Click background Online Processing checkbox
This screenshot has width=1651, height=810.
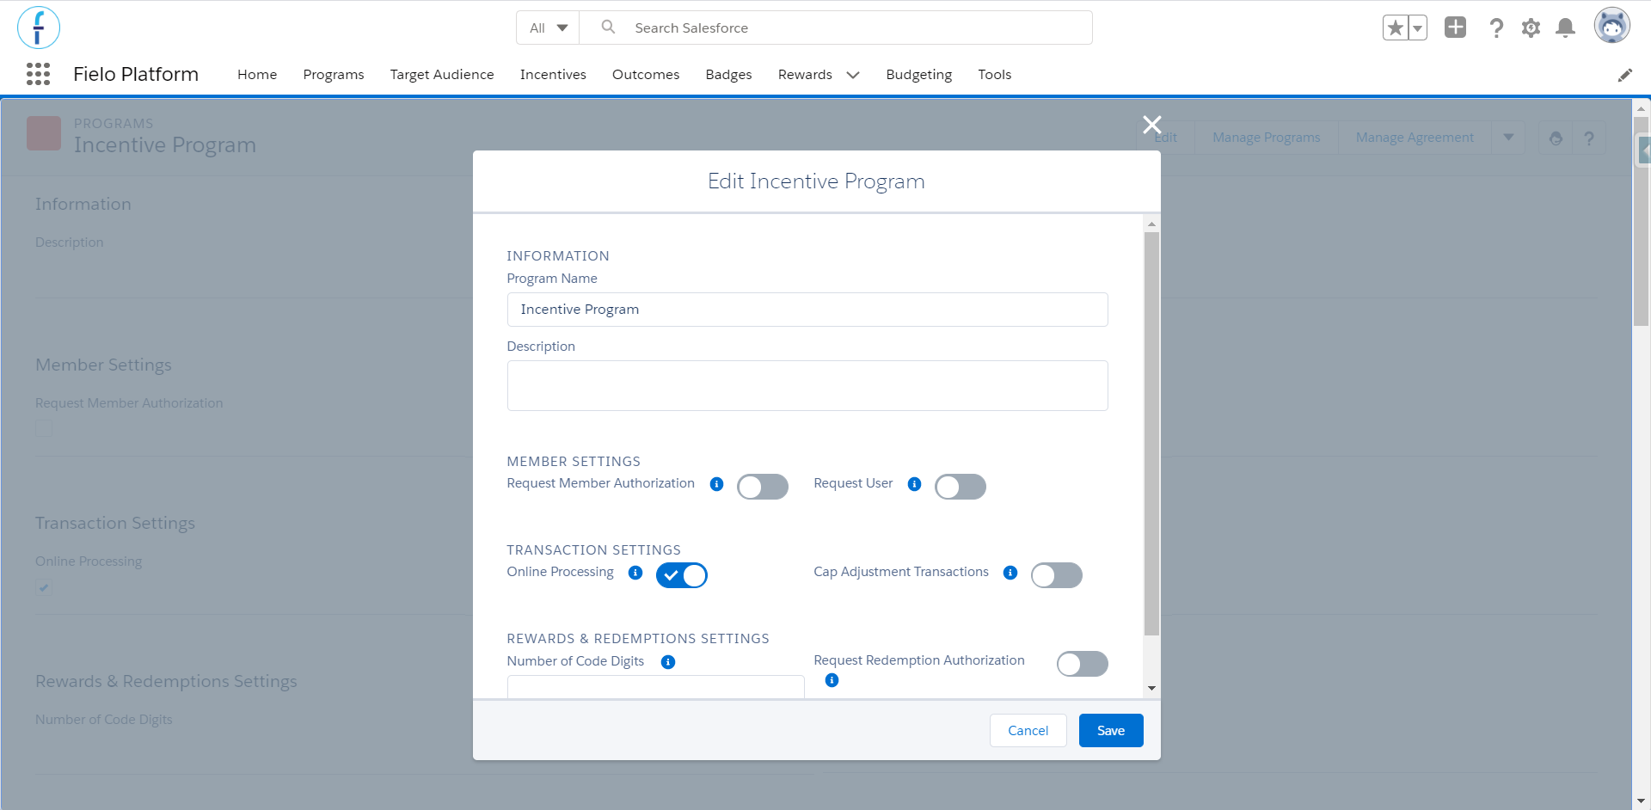click(x=44, y=587)
